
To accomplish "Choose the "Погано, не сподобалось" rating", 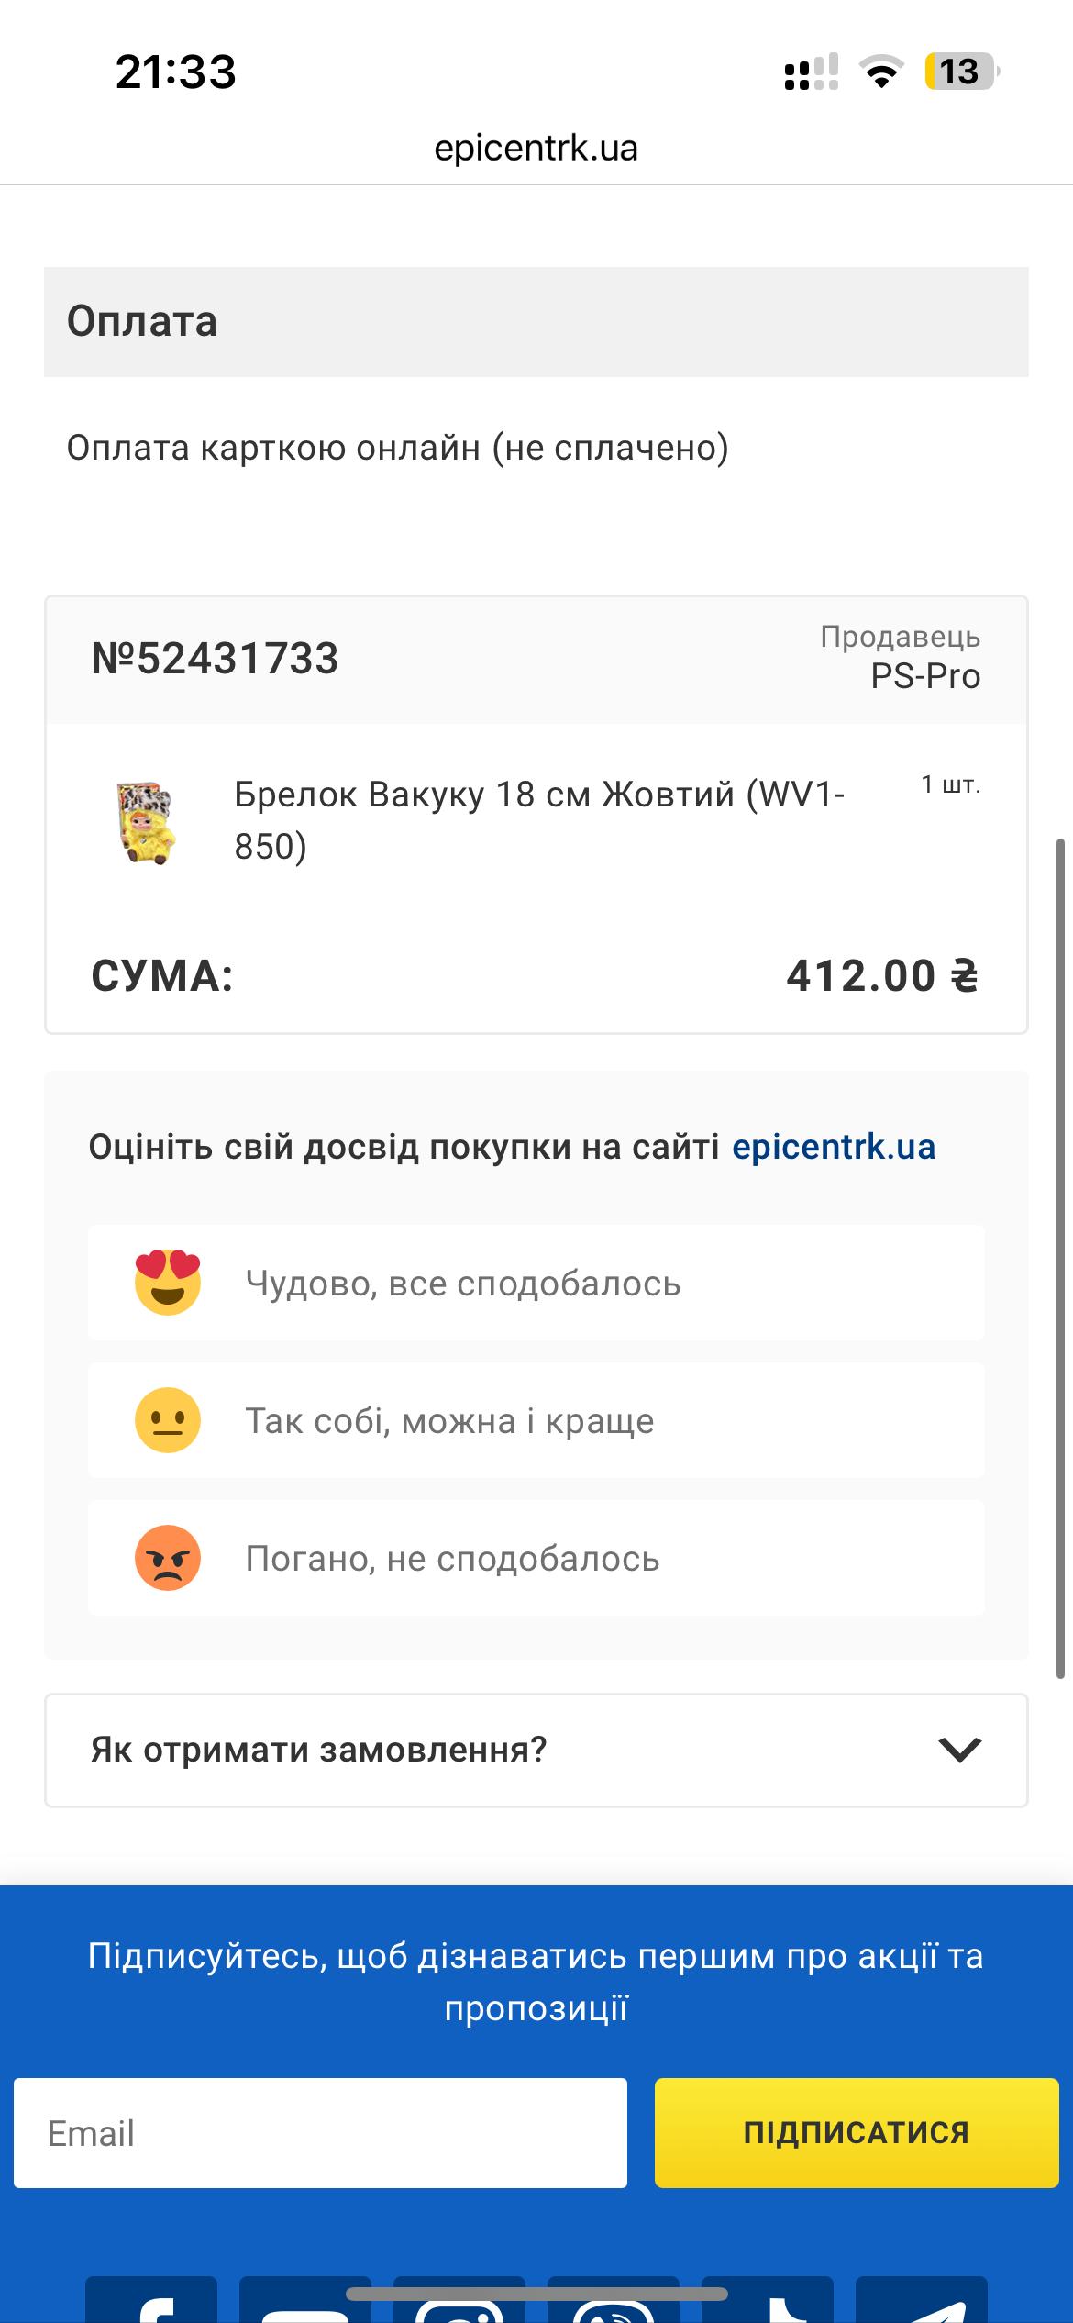I will 452,1559.
